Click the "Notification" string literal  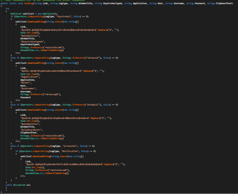70,151
